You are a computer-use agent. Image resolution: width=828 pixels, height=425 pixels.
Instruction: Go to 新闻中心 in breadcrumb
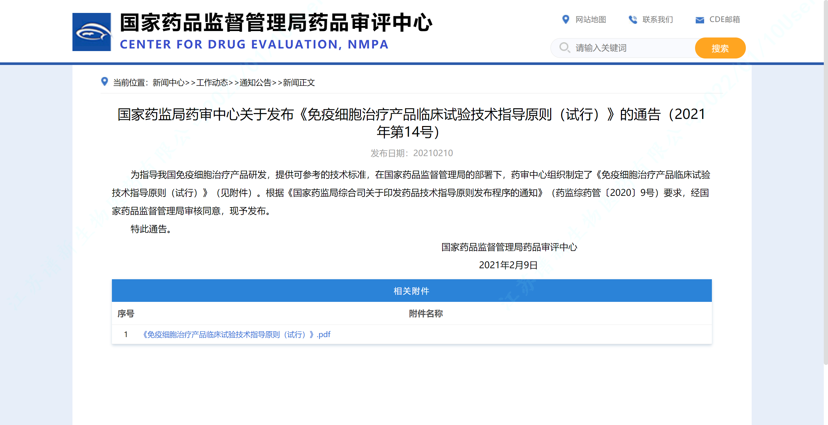click(169, 83)
